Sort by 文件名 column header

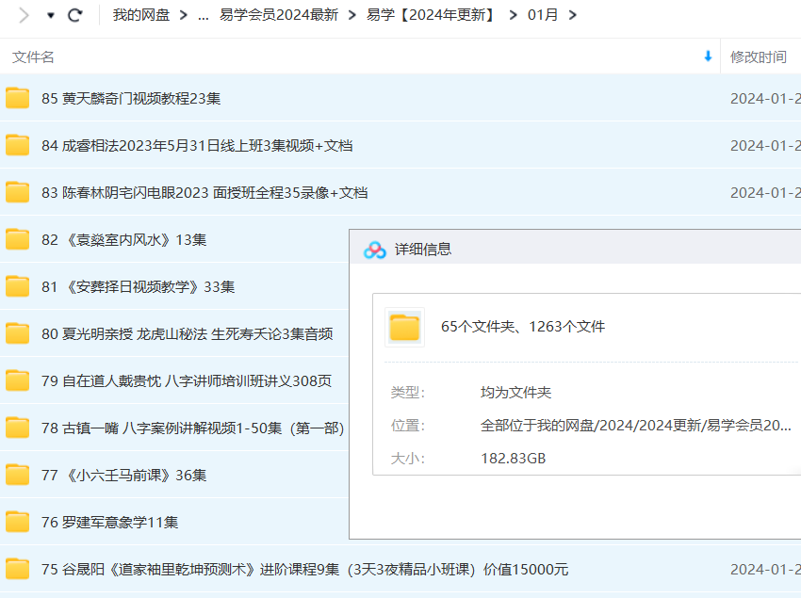pos(34,57)
